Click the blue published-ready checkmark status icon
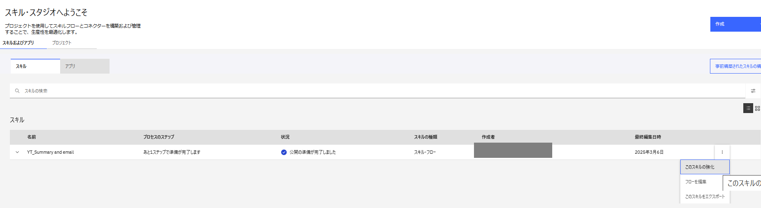 pos(284,152)
